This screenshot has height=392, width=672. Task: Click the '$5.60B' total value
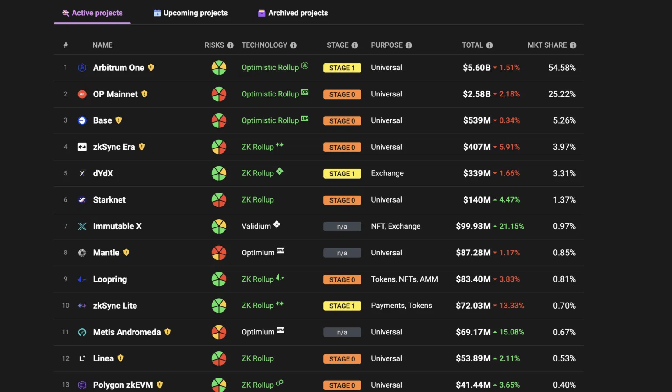tap(477, 68)
